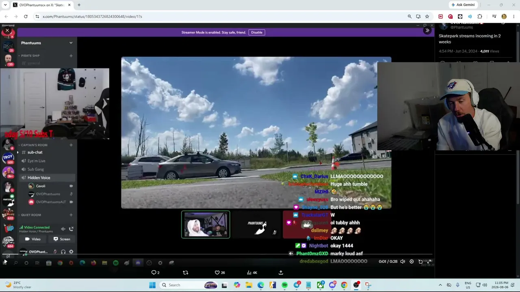The image size is (520, 292).
Task: Click the 4,011 Views count
Action: 490,52
